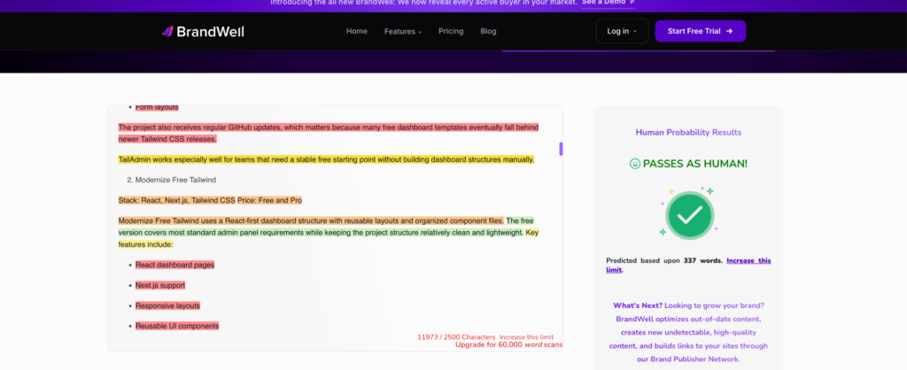
Task: Click the 'PASSES AS HUMAN!' text
Action: [694, 164]
